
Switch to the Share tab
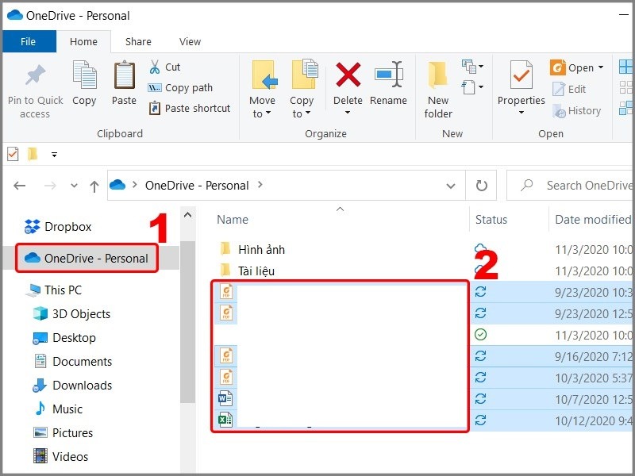(138, 41)
